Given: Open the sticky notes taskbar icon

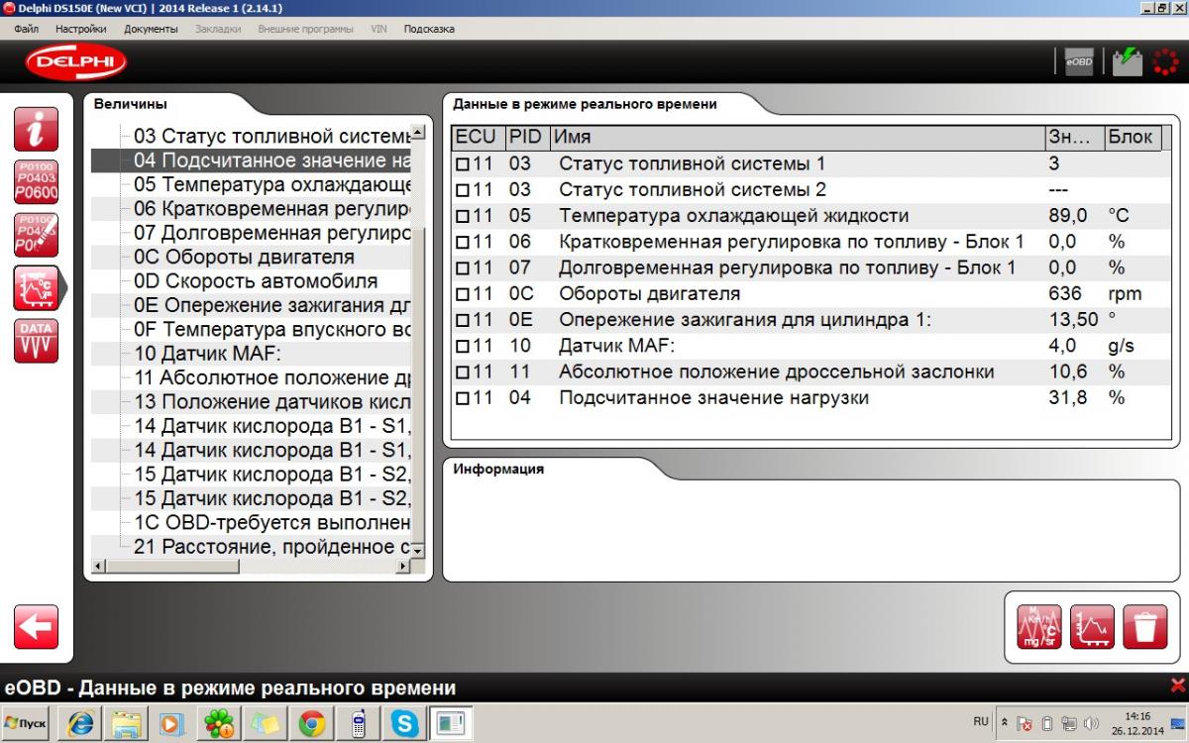Looking at the screenshot, I should (x=265, y=724).
